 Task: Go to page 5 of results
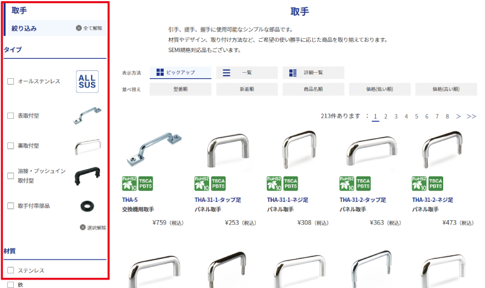pyautogui.click(x=416, y=116)
